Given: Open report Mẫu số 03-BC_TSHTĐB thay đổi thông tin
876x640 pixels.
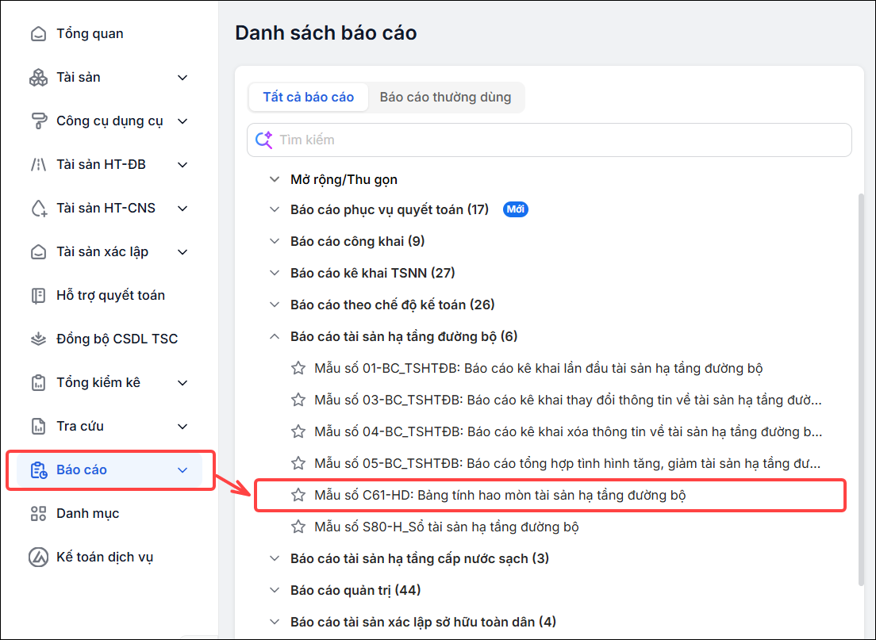Looking at the screenshot, I should pos(568,400).
